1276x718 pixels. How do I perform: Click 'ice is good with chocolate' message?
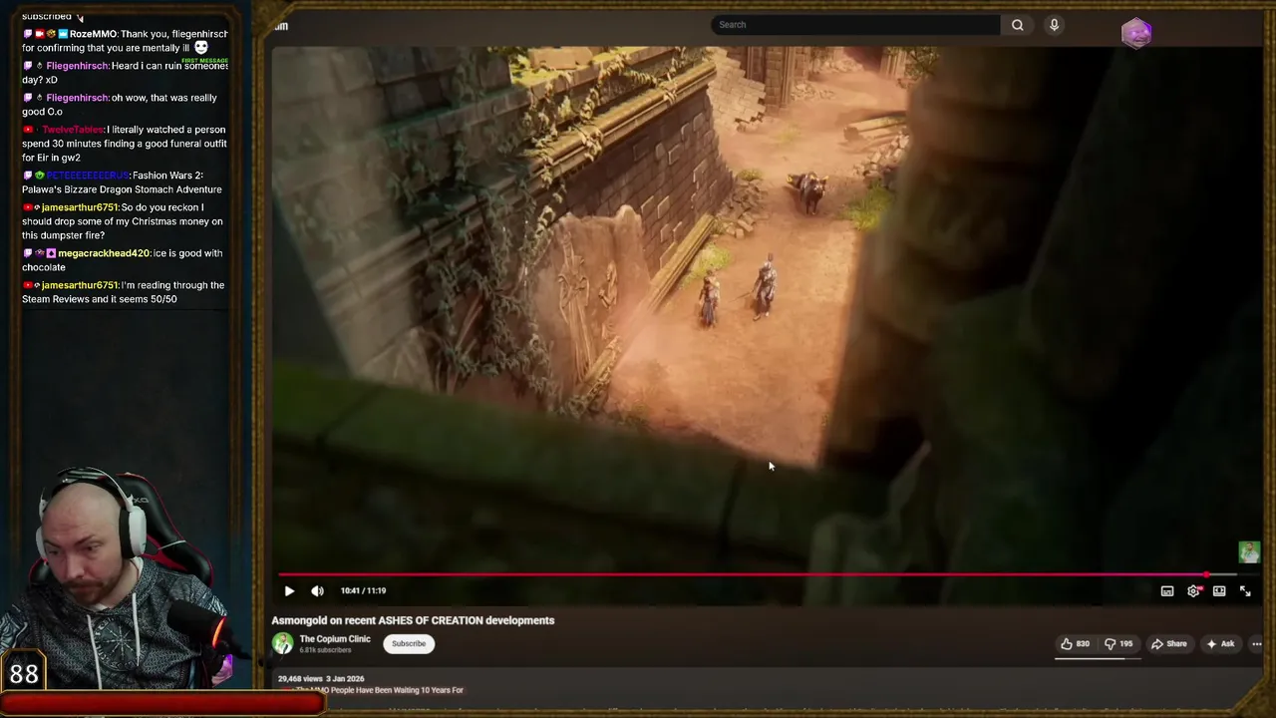pos(124,260)
